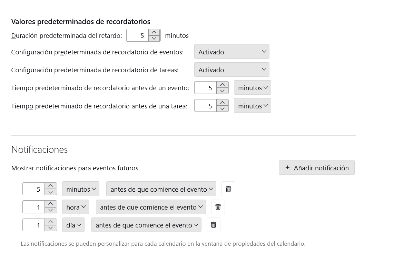Delete the 5 minutos notification row
The image size is (414, 255).
coord(228,189)
